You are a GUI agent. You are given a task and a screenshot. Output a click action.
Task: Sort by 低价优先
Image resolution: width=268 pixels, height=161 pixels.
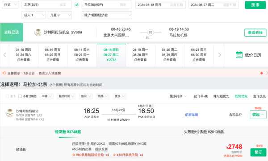coord(241,96)
